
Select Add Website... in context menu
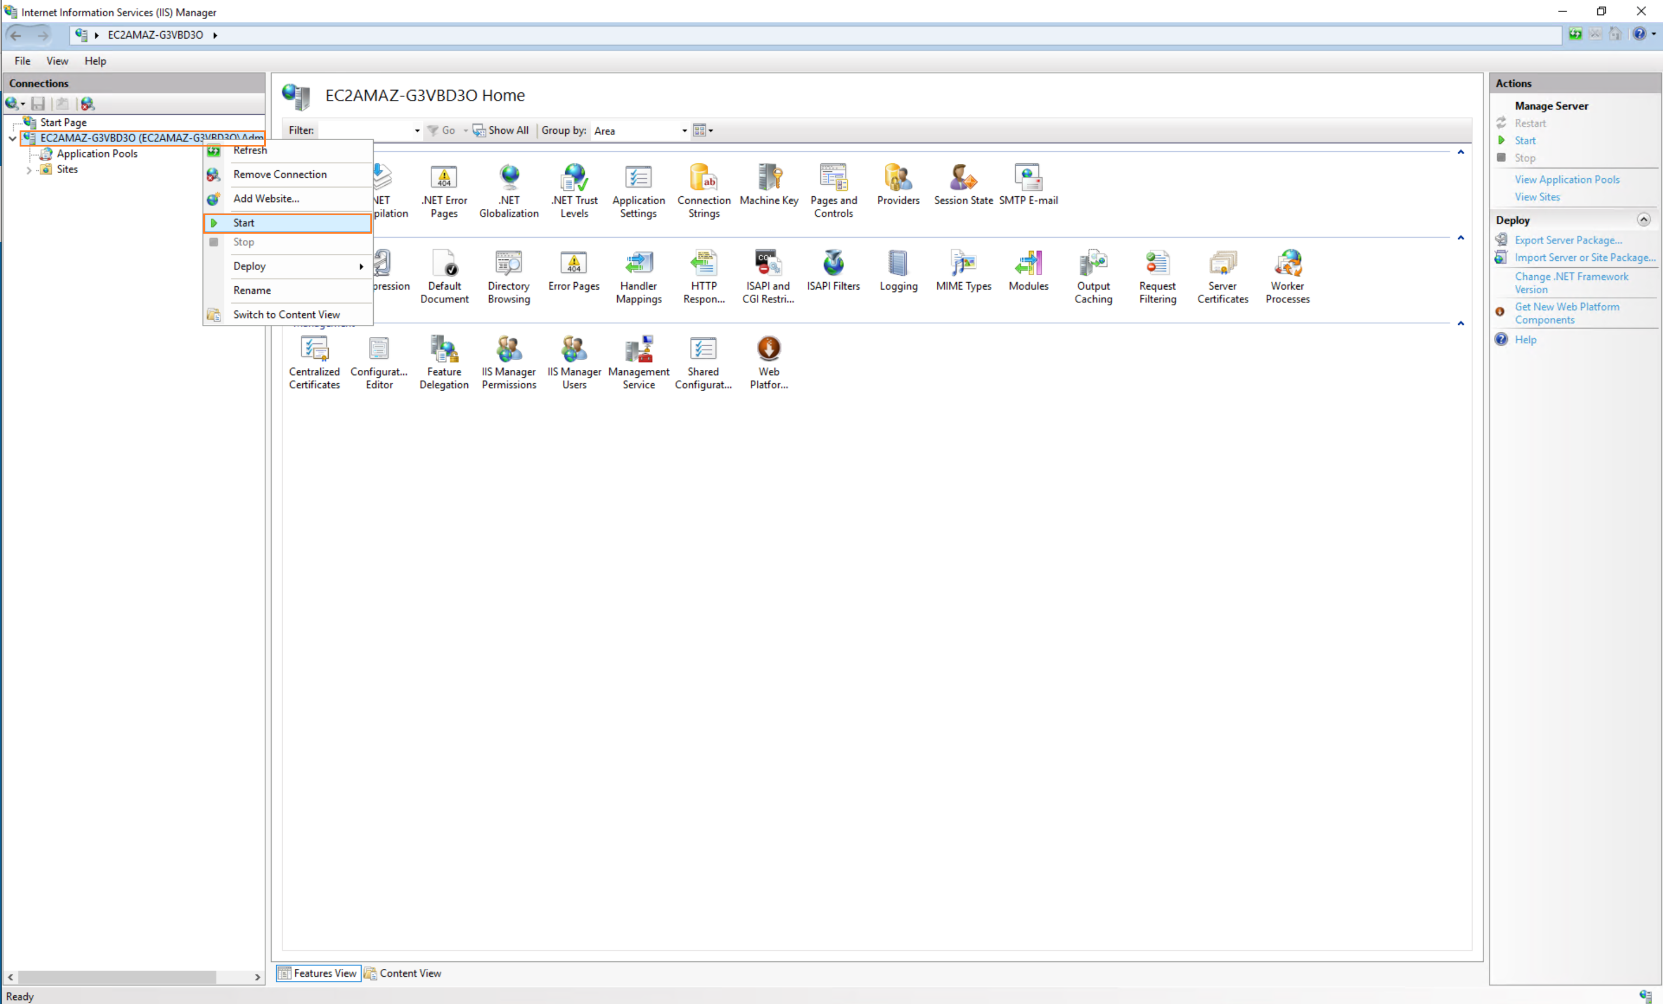click(x=287, y=198)
